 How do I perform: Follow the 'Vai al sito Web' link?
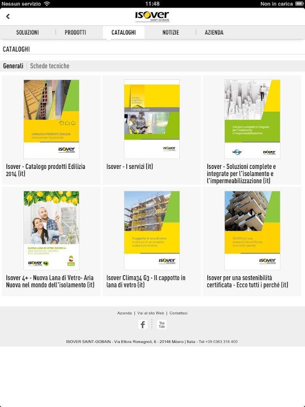tap(150, 313)
